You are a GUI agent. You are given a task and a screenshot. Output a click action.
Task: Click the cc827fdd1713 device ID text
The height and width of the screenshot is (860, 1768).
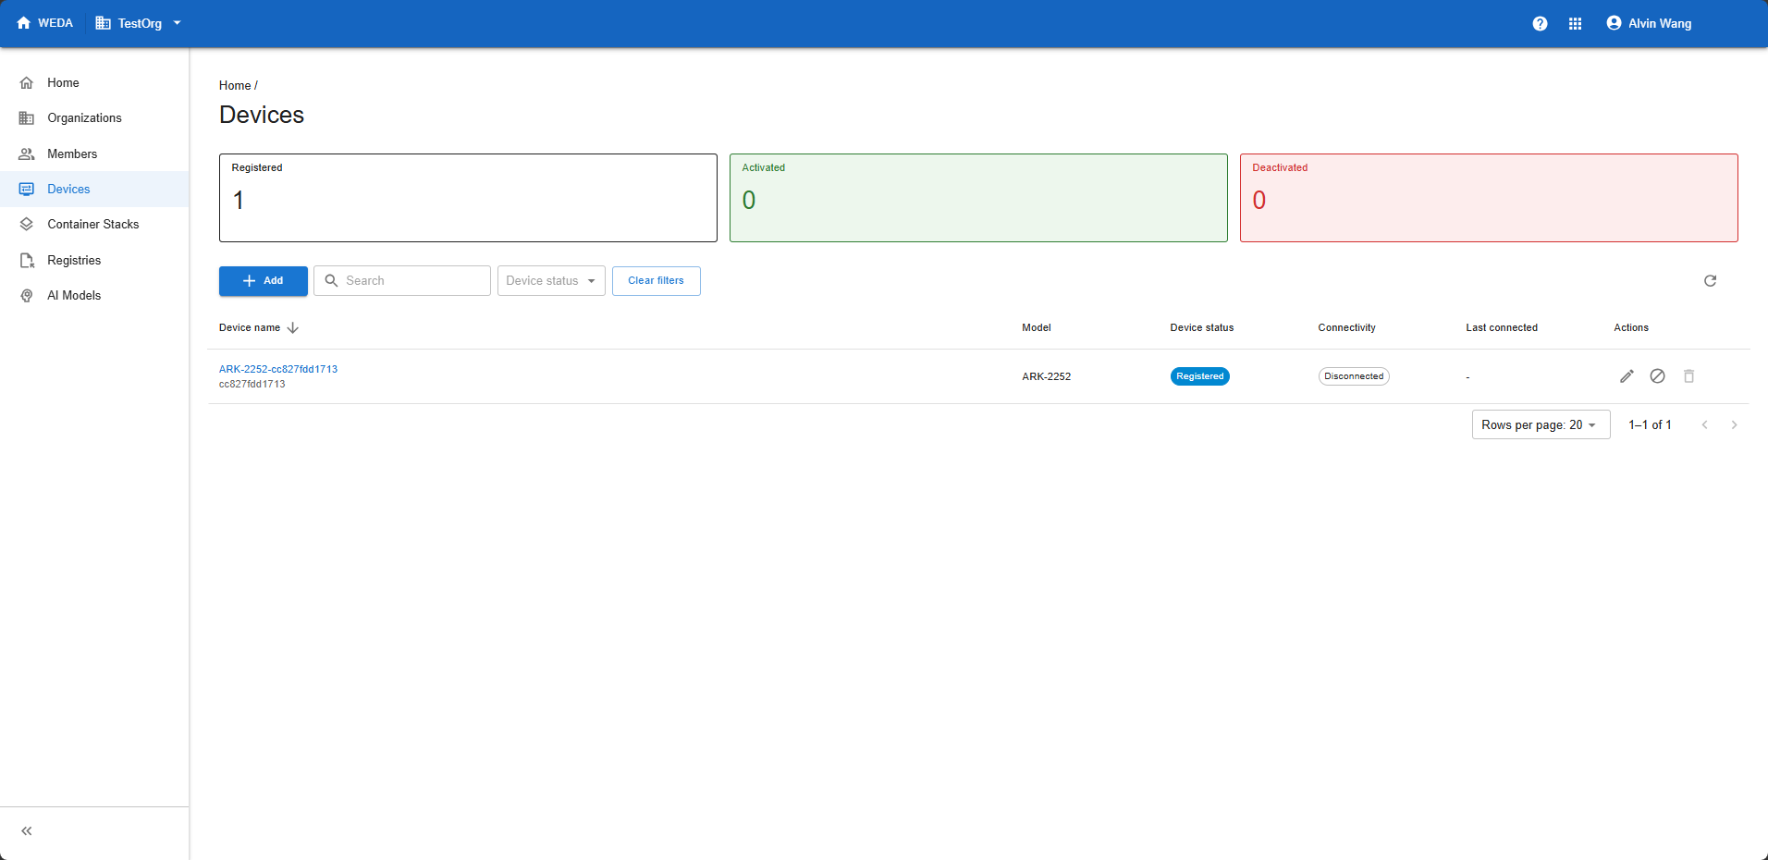pos(252,385)
